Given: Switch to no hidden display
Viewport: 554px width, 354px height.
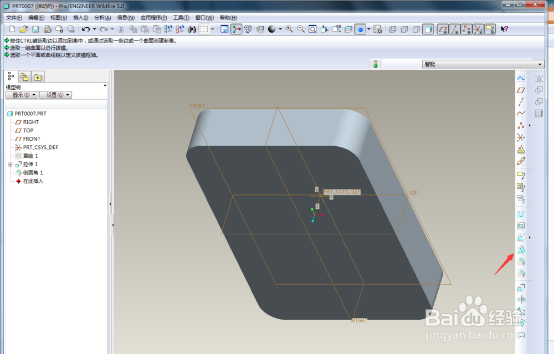Looking at the screenshot, I should 416,29.
